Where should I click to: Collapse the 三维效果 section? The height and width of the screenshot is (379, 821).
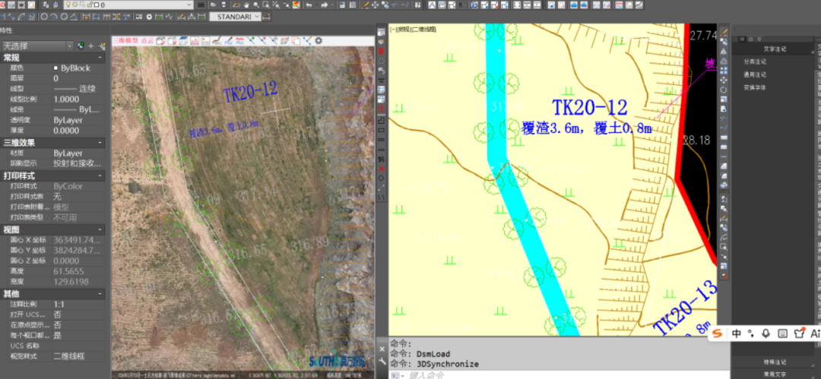(100, 142)
